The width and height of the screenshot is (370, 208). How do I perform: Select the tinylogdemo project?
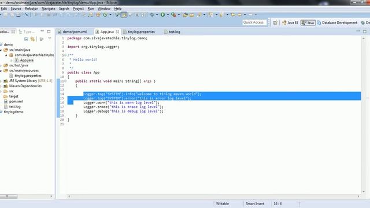[13, 112]
